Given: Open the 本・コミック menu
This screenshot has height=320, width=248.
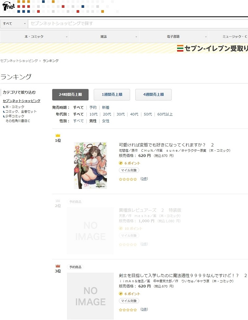Looking at the screenshot, I should [34, 37].
